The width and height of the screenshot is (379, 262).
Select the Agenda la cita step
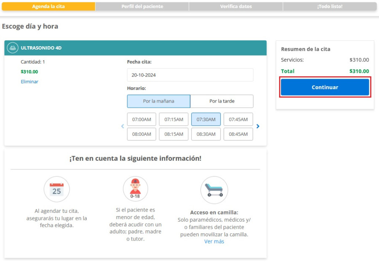48,7
